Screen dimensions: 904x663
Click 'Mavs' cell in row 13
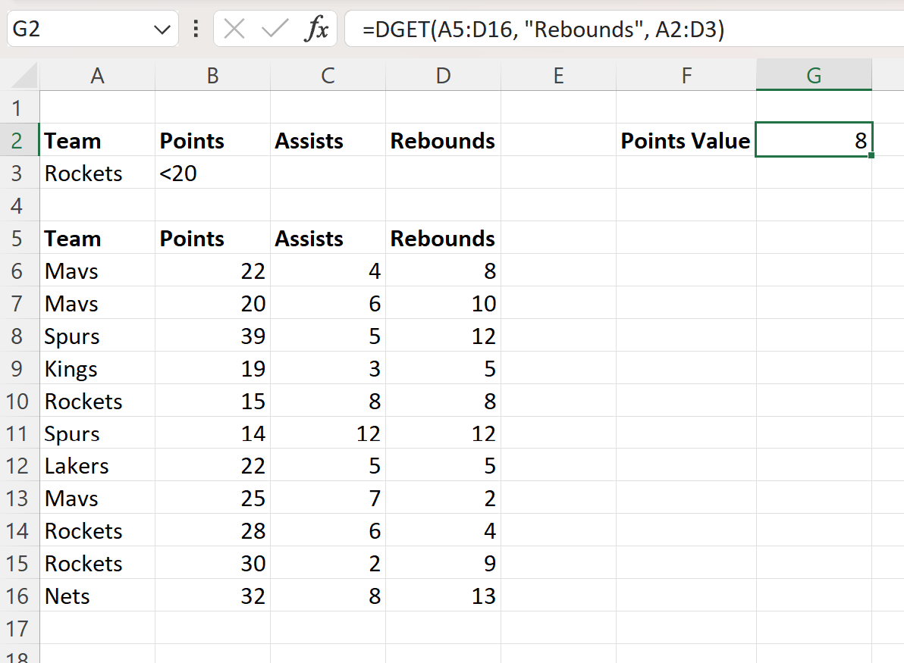(x=97, y=499)
